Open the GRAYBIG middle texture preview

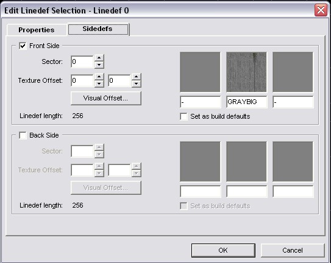(x=246, y=72)
